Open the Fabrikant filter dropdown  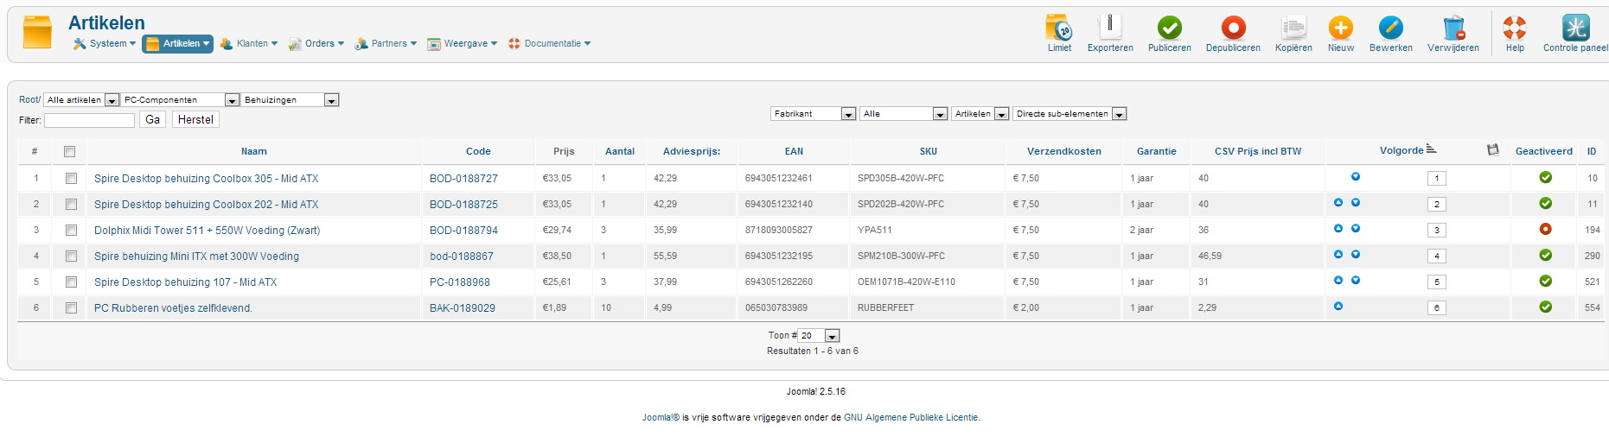[813, 114]
